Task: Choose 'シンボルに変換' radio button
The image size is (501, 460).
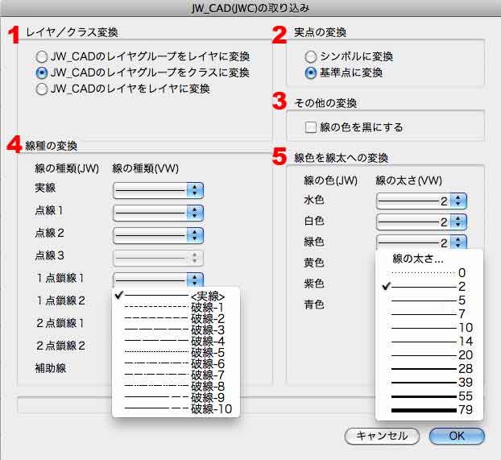Action: [311, 57]
